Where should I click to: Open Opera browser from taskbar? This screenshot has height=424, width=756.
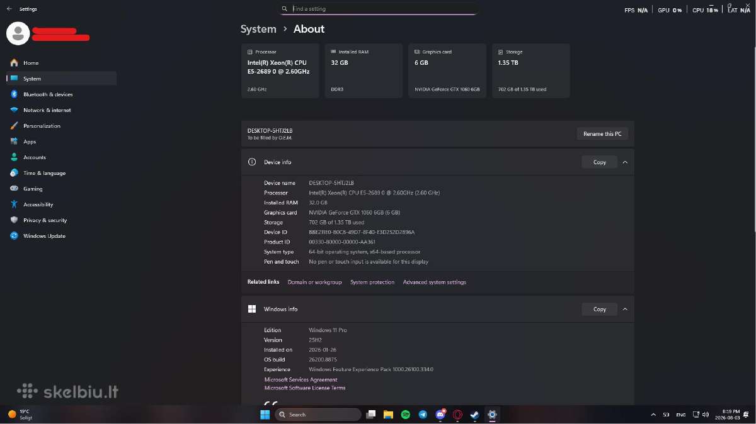point(458,415)
